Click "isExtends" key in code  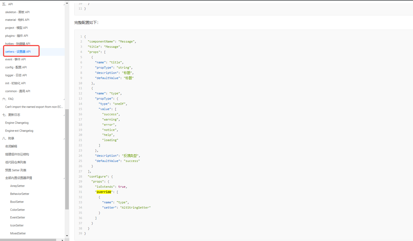tap(105, 187)
